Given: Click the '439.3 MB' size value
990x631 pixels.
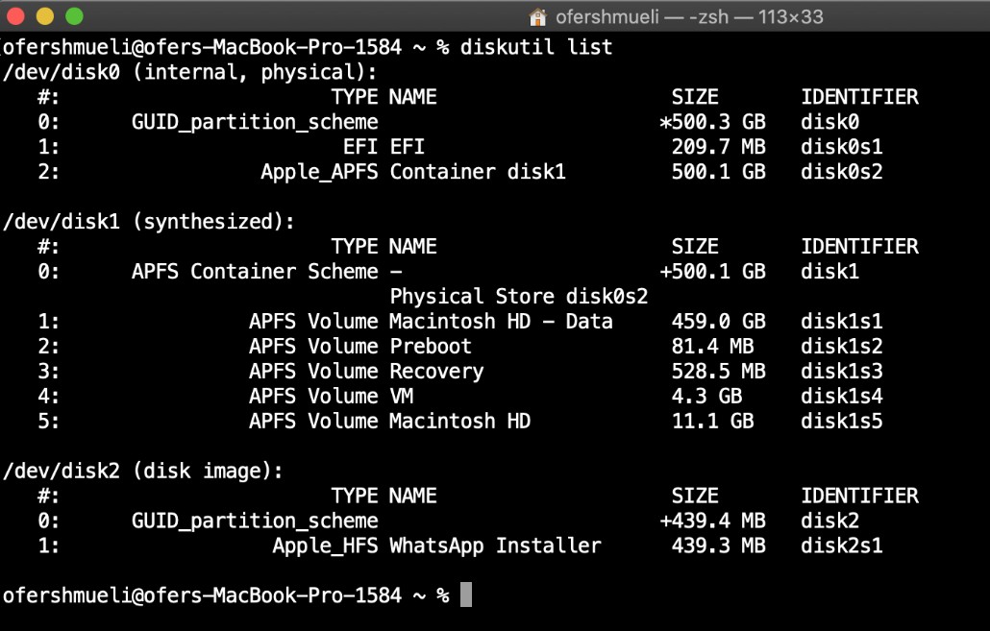Looking at the screenshot, I should click(719, 546).
